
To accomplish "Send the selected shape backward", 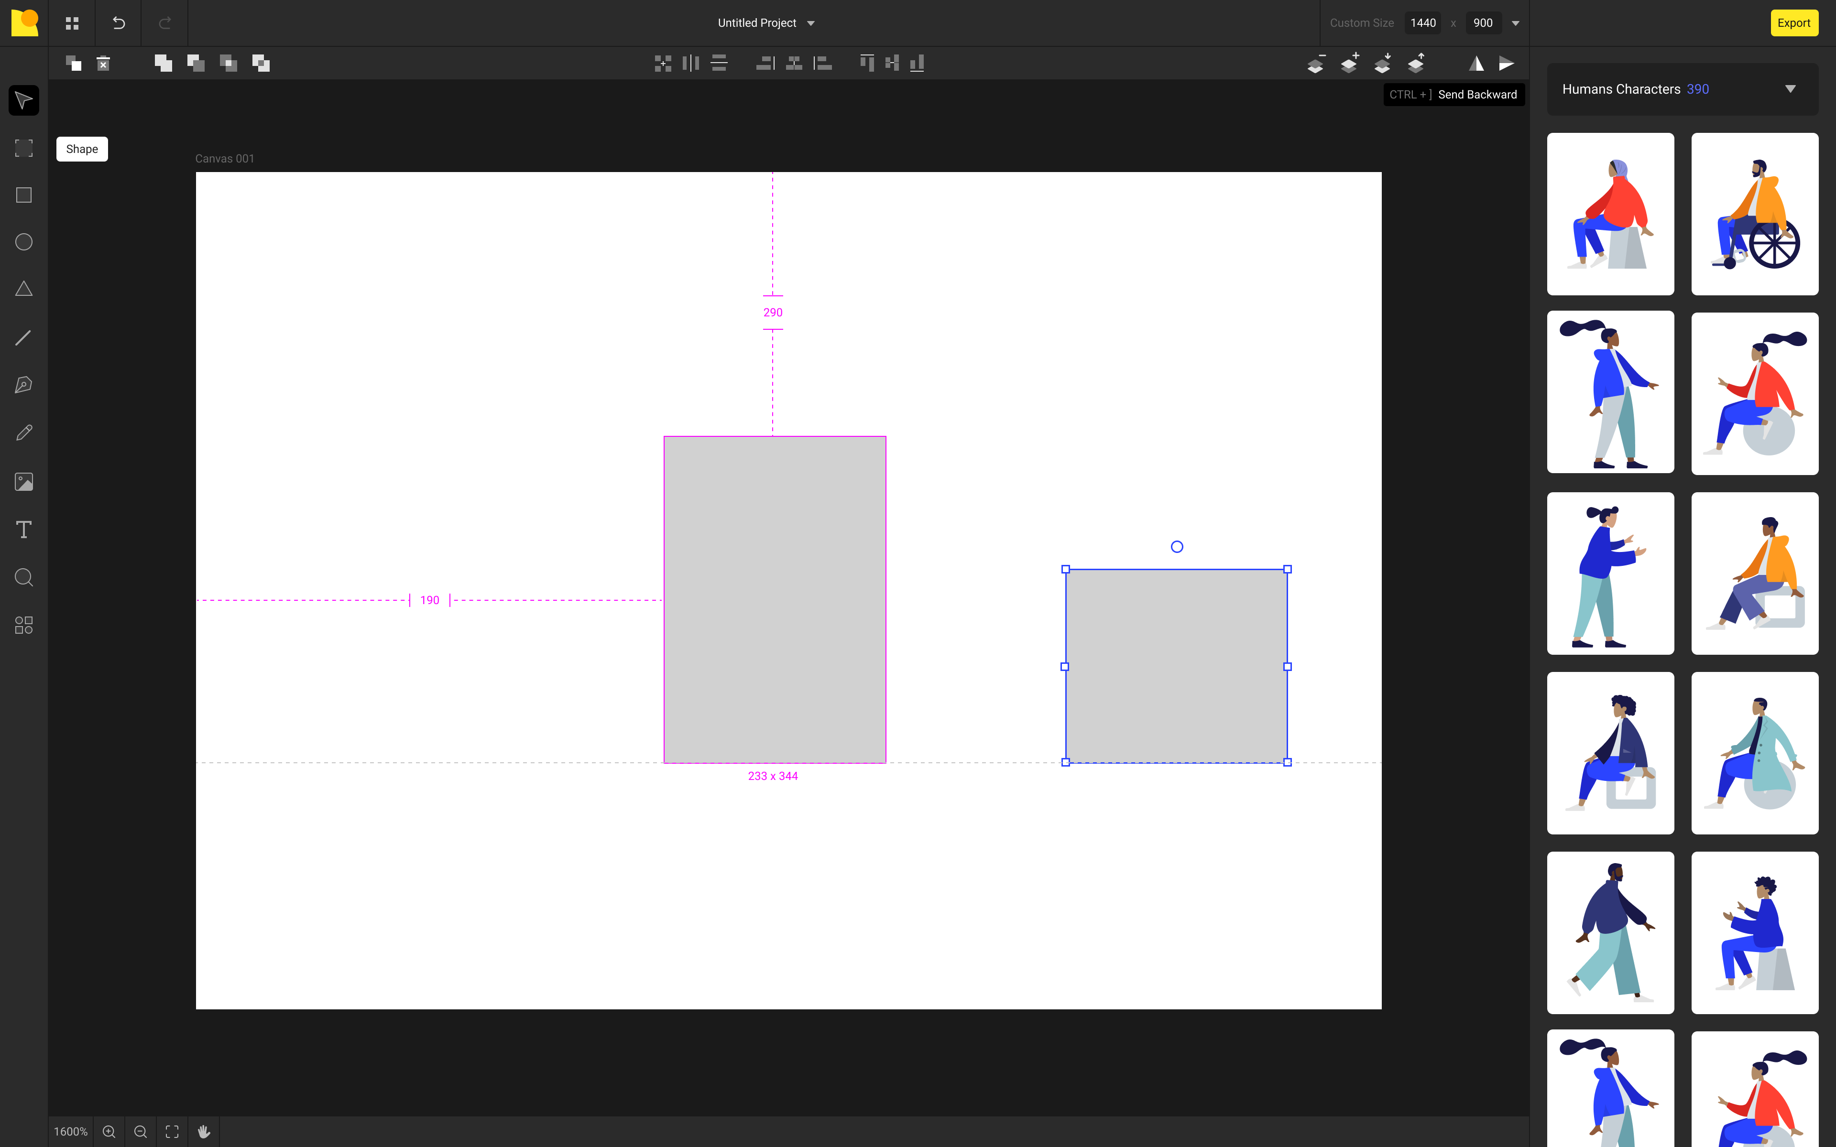I will coord(1383,63).
